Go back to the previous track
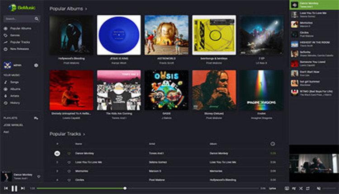Viewport: 339px width, 194px height. pos(6,188)
